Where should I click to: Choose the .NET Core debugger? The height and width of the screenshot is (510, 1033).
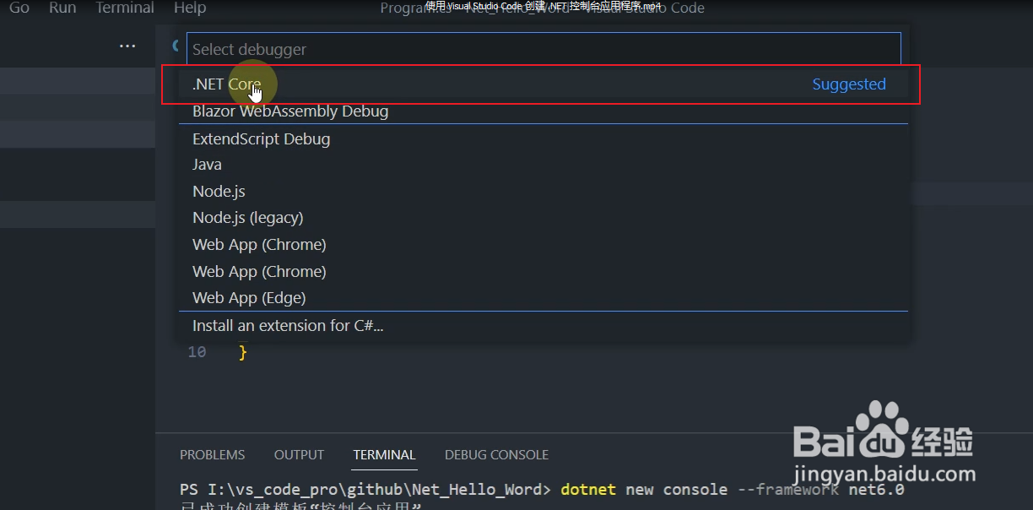pos(544,84)
